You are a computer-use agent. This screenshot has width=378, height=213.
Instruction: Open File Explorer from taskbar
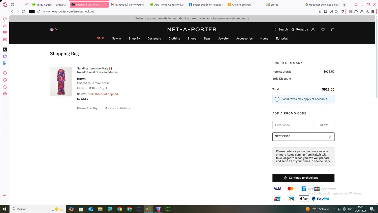[100, 209]
